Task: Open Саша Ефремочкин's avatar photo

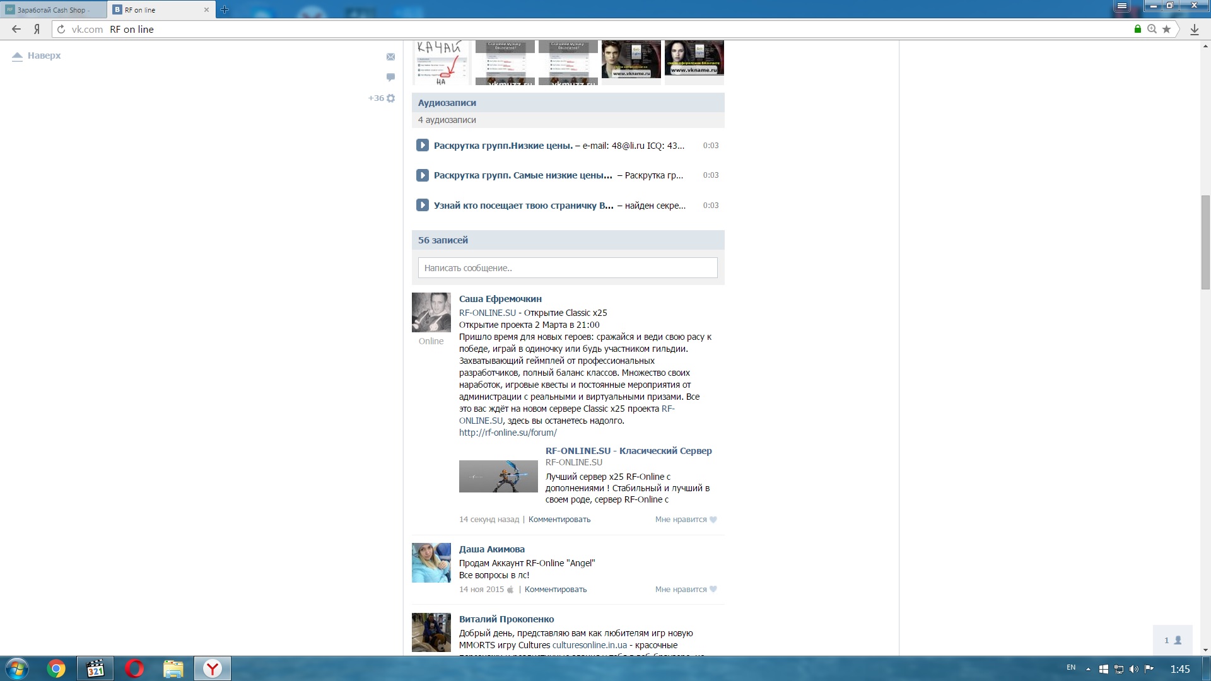Action: coord(431,312)
